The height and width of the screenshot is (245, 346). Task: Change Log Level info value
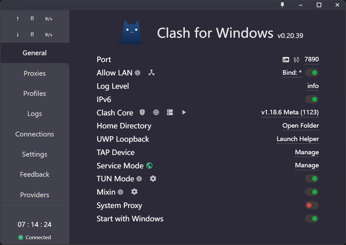313,86
